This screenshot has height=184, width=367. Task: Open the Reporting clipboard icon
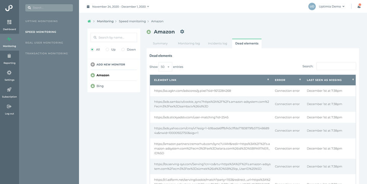click(x=9, y=56)
